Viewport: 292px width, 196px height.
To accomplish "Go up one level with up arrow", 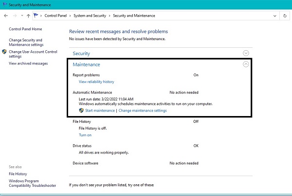I will [x=28, y=16].
